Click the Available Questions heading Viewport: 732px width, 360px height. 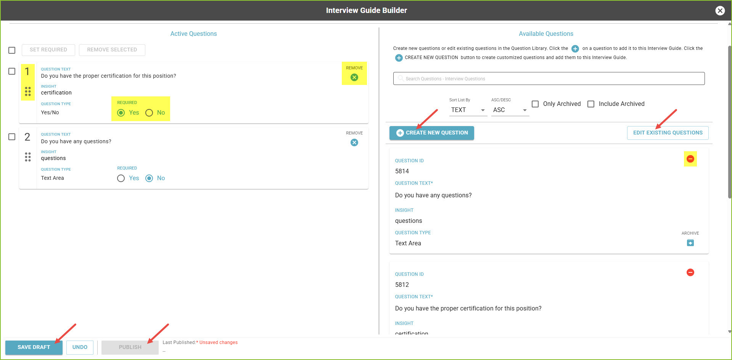[546, 34]
